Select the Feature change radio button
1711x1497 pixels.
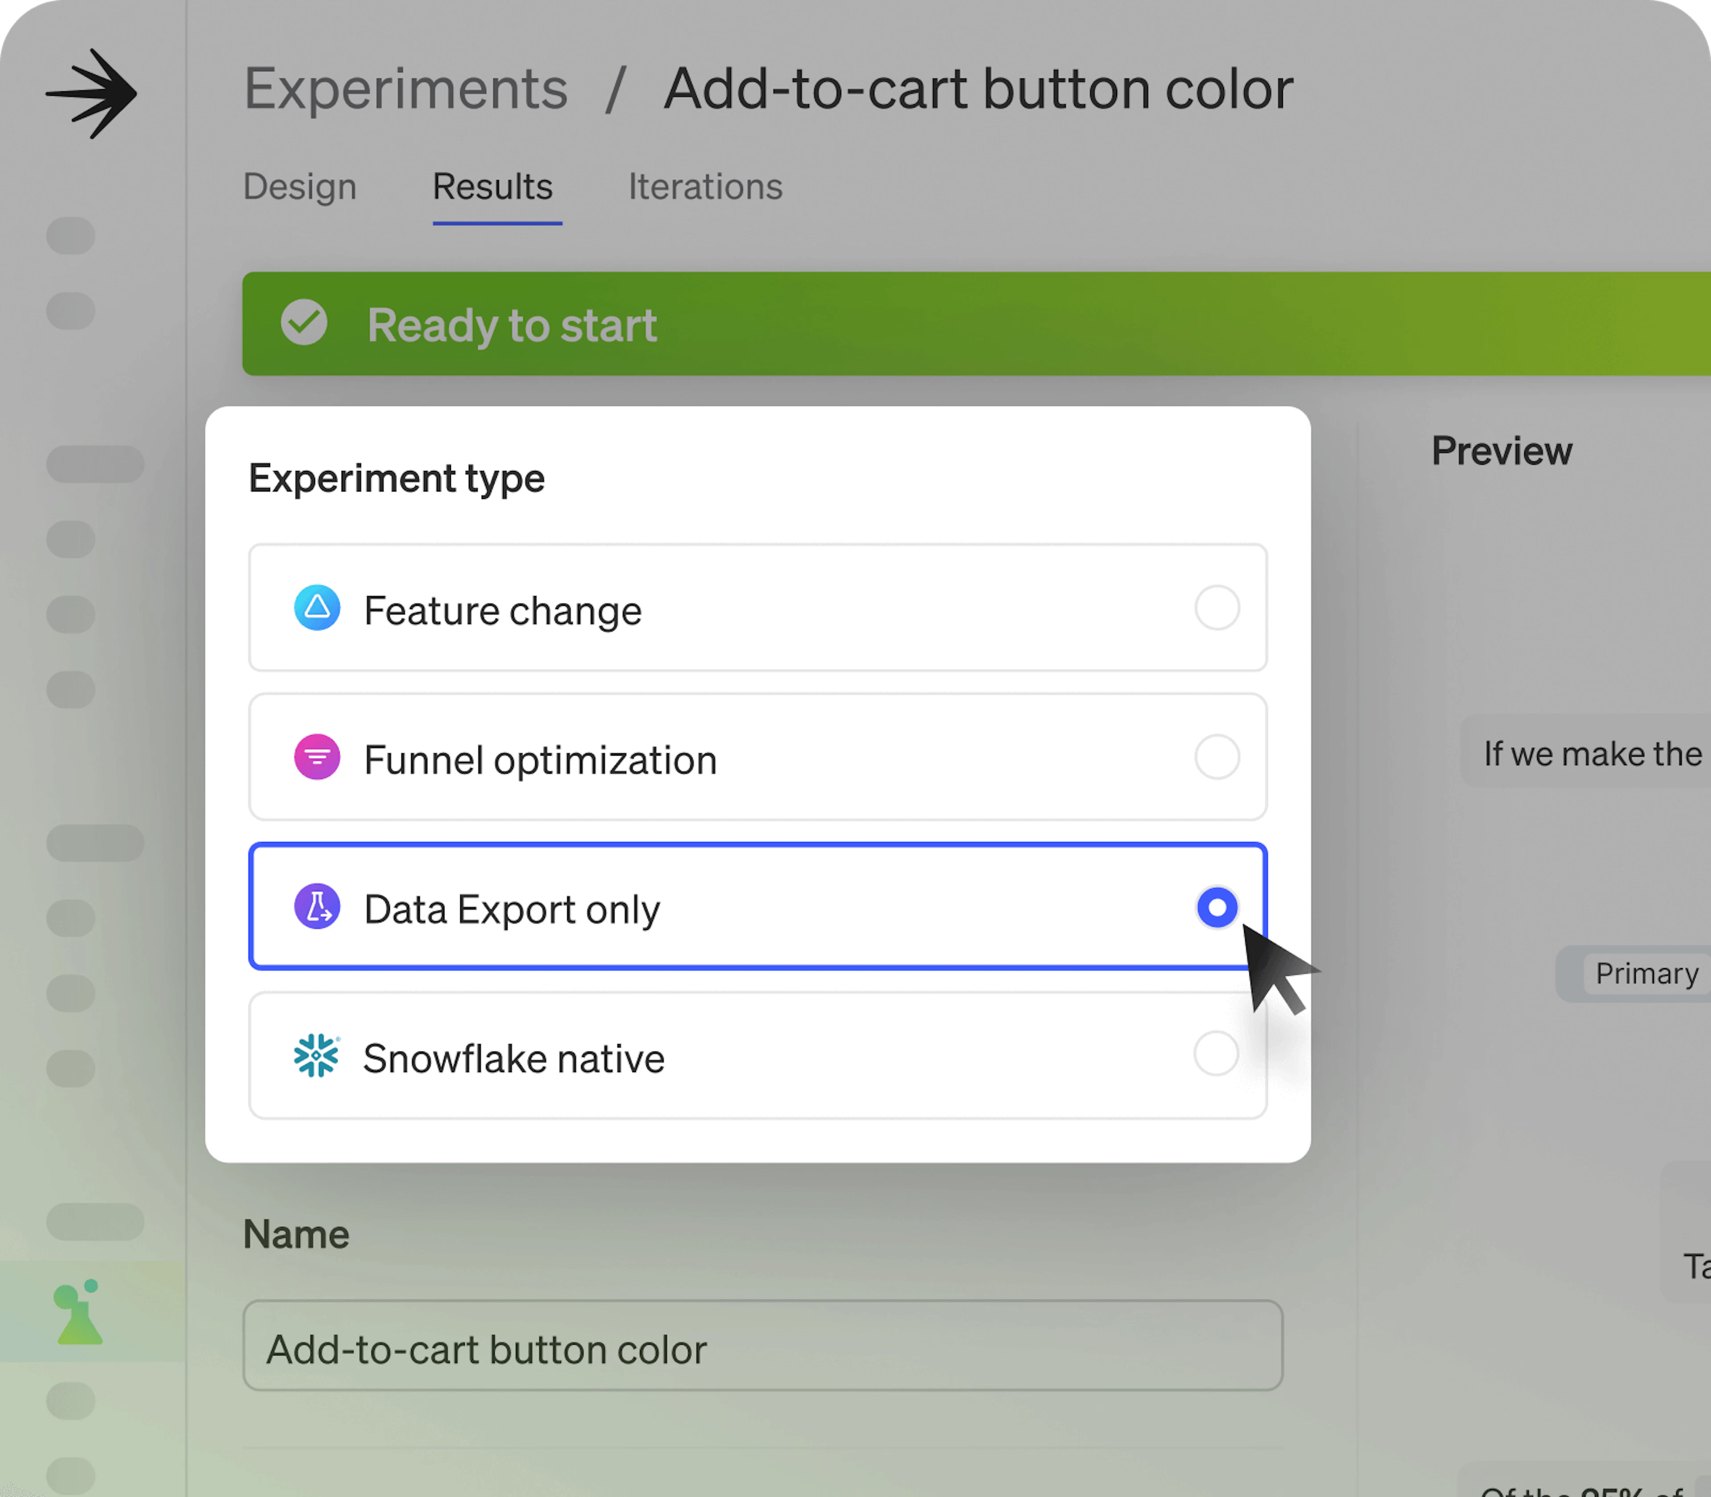[x=1216, y=608]
